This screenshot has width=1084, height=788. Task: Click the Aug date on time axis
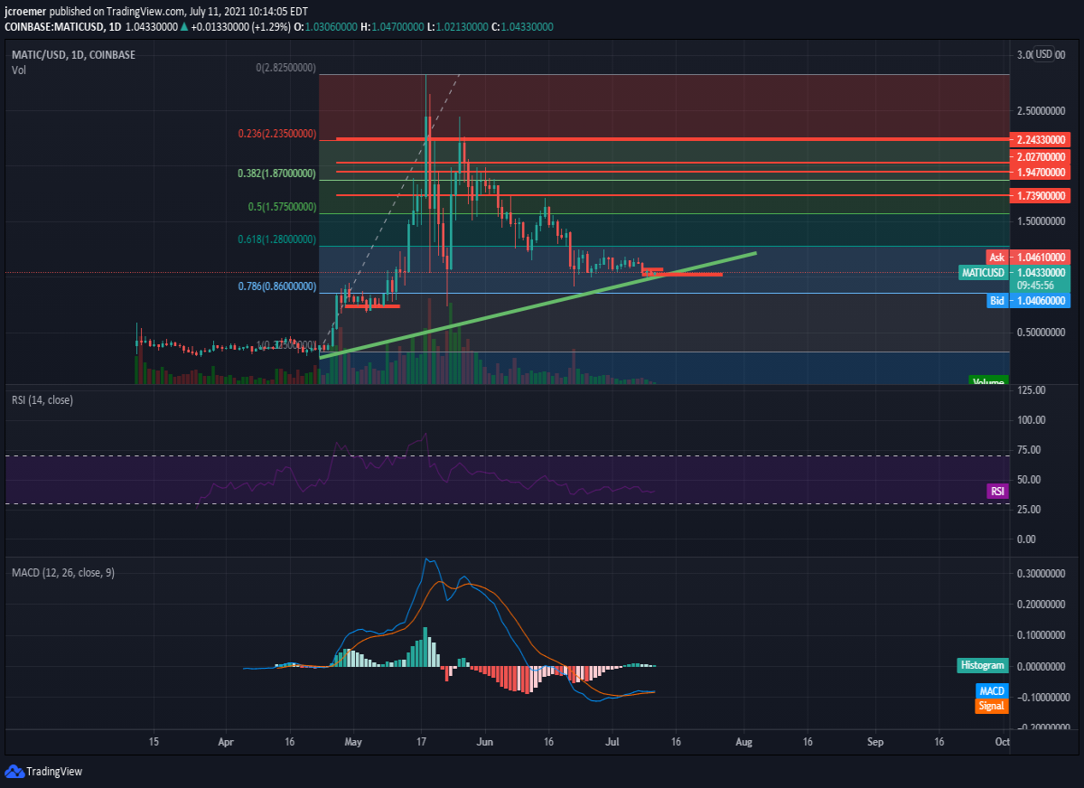tap(744, 741)
